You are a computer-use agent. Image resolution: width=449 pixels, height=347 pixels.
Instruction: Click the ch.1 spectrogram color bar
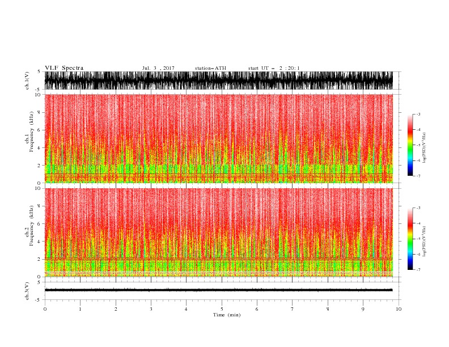pyautogui.click(x=410, y=145)
